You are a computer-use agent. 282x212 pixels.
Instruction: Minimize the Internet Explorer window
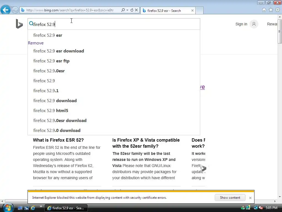point(261,2)
